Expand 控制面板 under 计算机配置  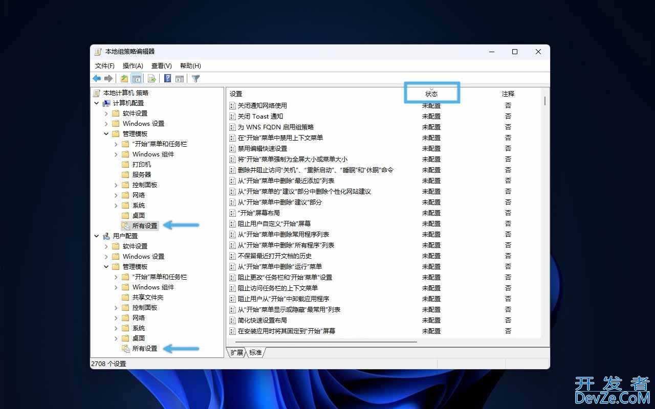point(116,185)
